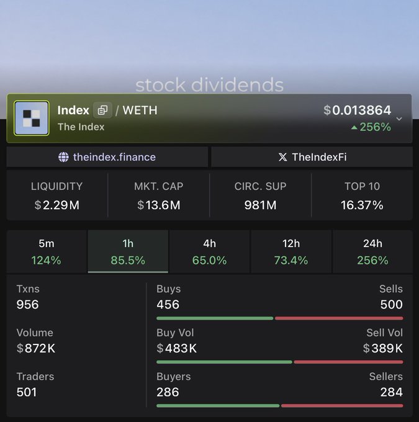This screenshot has width=419, height=422.
Task: Click the Index token checkered logo
Action: (32, 118)
